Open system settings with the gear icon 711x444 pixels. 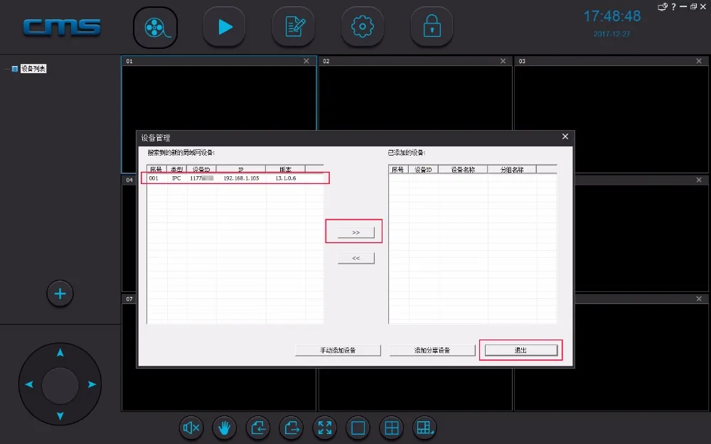click(x=363, y=26)
